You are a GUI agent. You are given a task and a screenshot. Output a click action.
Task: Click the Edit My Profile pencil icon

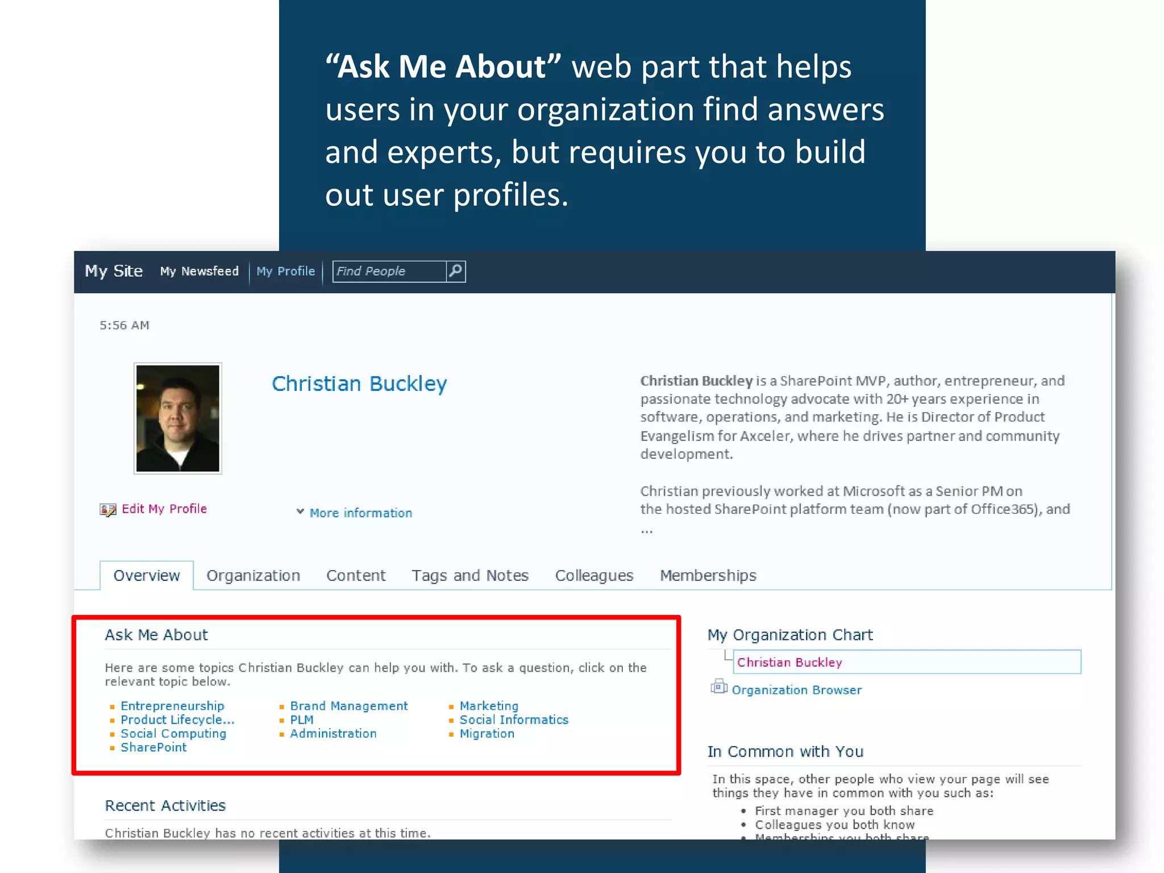point(108,509)
